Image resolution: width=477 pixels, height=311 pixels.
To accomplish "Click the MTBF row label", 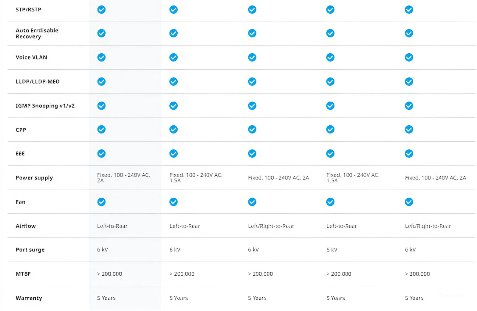I will (x=23, y=274).
